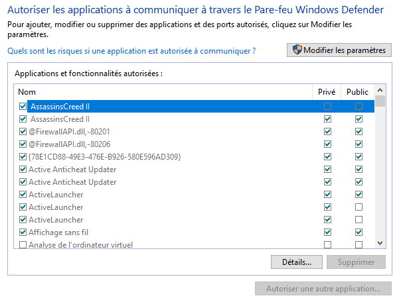Enable the Analyse de l'ordinateur virtuel checkbox
The width and height of the screenshot is (401, 304).
coord(23,245)
